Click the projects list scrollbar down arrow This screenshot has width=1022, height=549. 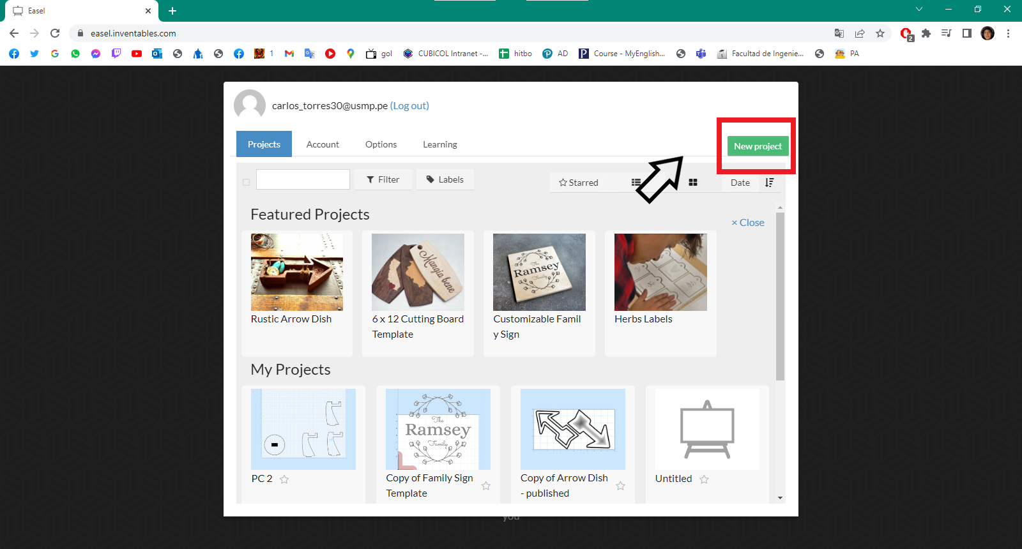(x=780, y=498)
